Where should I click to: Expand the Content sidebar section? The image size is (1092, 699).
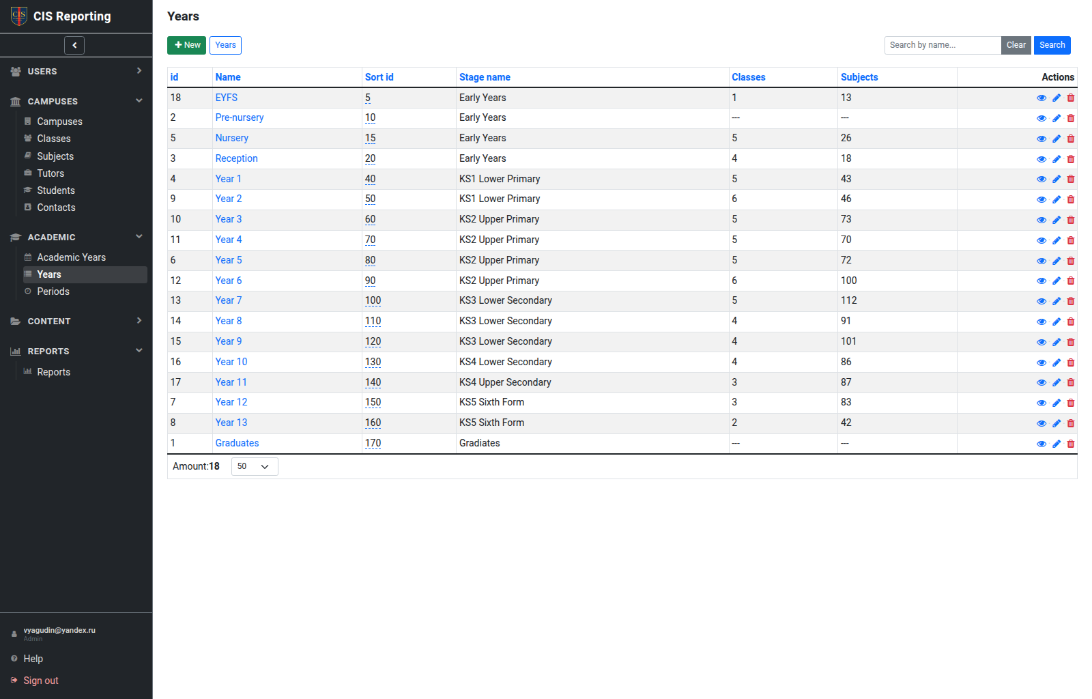pos(76,321)
